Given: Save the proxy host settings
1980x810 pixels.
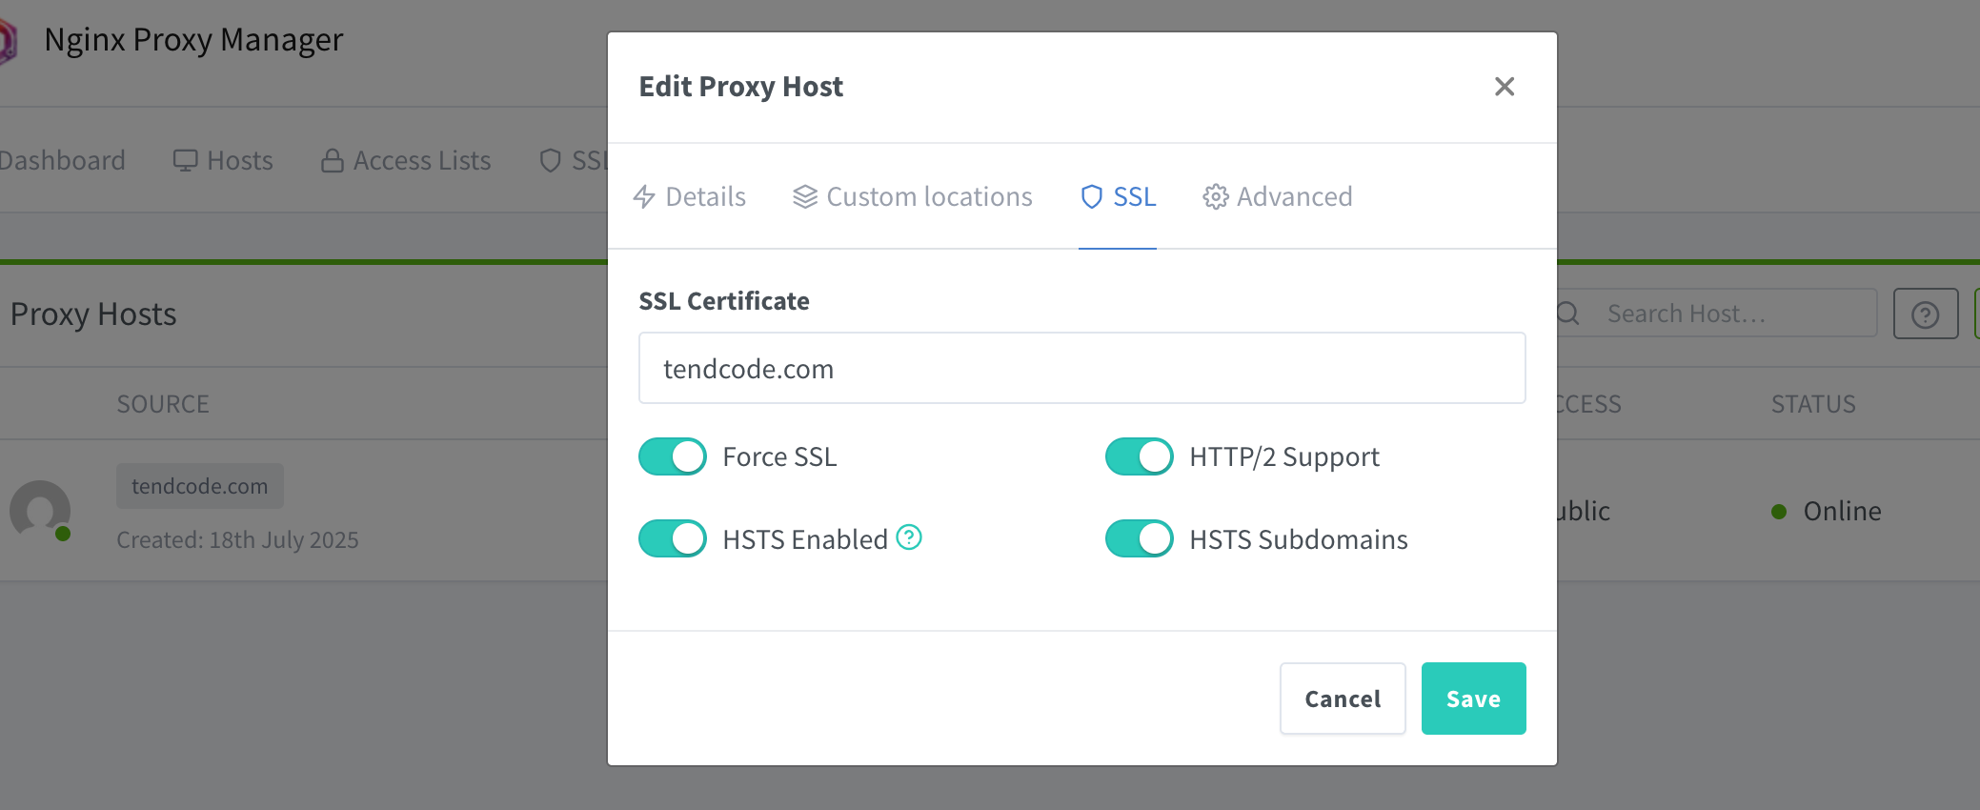Looking at the screenshot, I should (1473, 699).
